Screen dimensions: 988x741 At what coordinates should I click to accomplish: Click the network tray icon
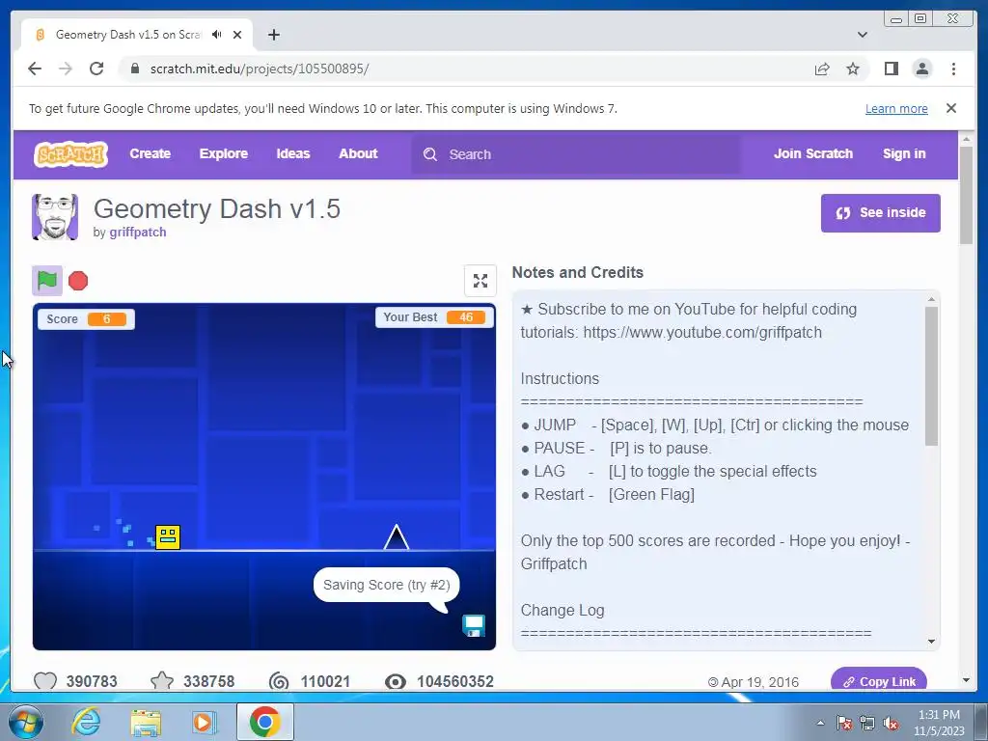click(x=867, y=723)
